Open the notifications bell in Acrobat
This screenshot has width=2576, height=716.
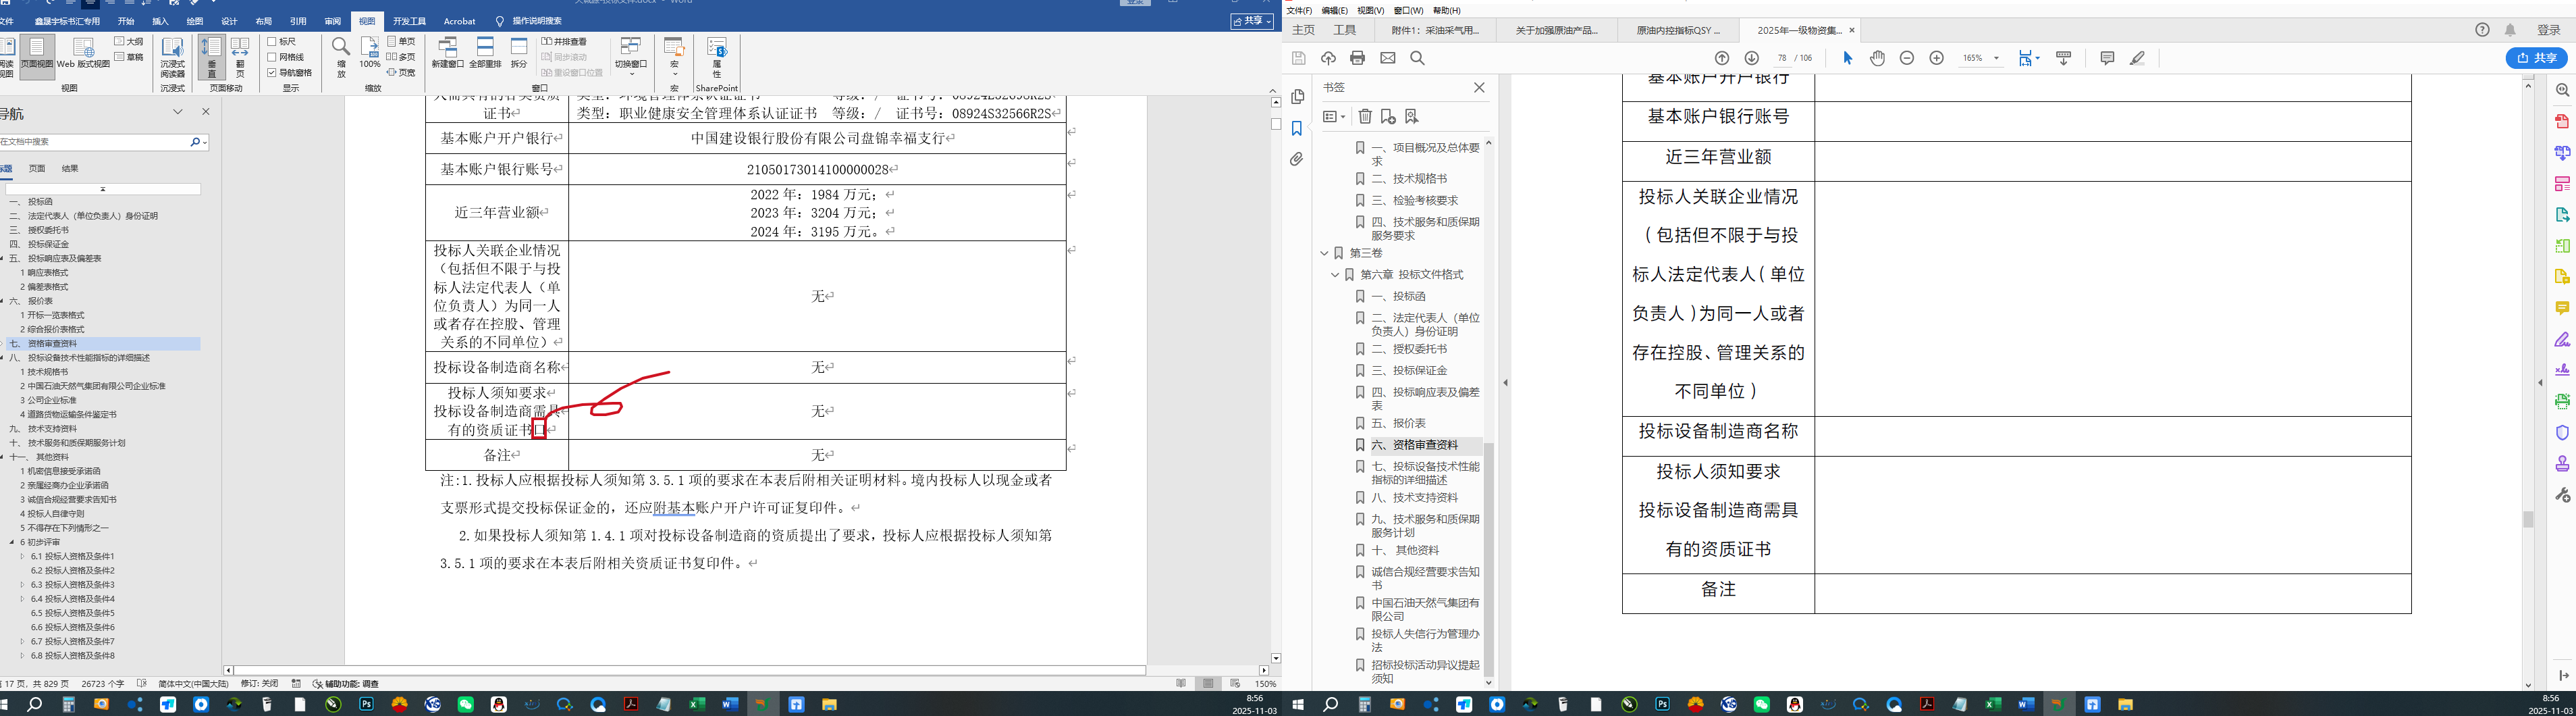(x=2510, y=30)
